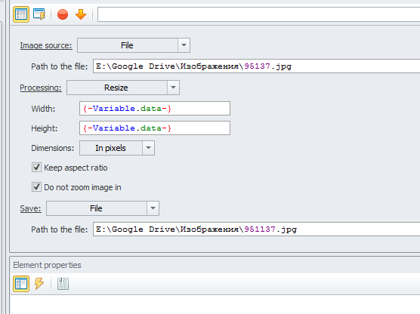Click the Save label link

point(30,208)
